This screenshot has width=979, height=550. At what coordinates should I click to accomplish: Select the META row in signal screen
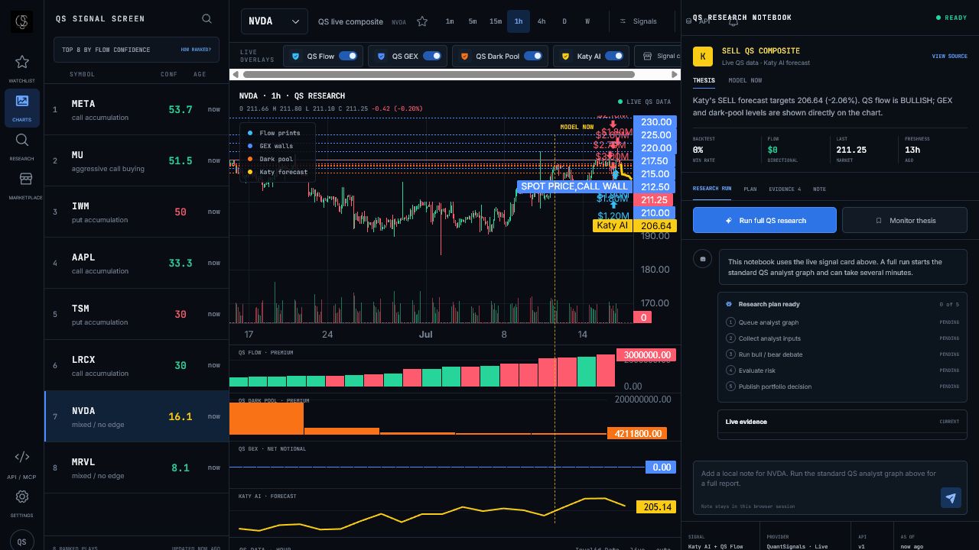pyautogui.click(x=136, y=109)
